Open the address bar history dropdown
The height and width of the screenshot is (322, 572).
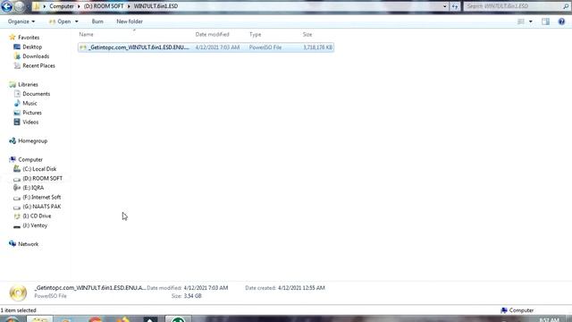point(445,6)
